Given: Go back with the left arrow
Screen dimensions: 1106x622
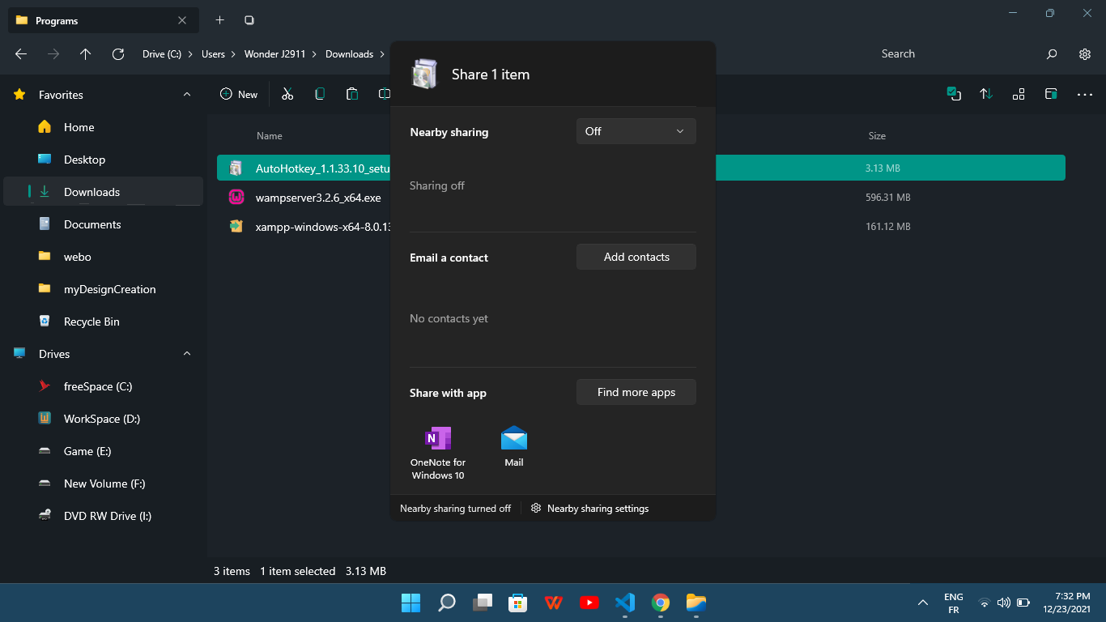Looking at the screenshot, I should point(21,54).
